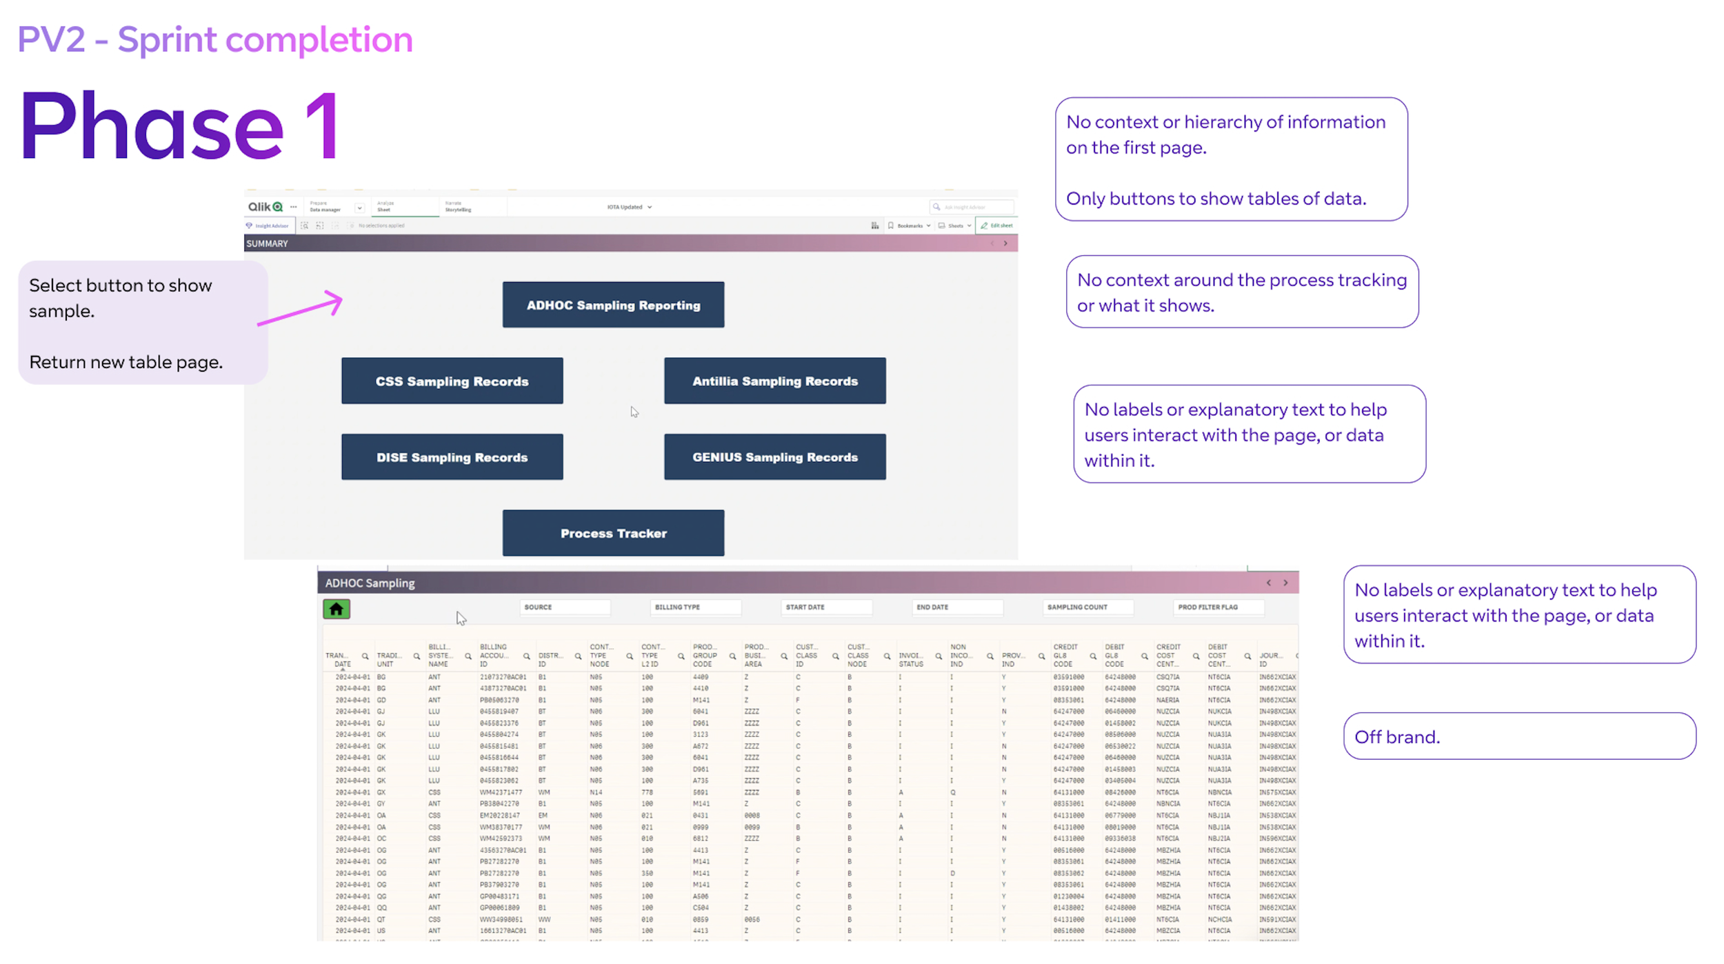Click the smart search selection icon
Image resolution: width=1724 pixels, height=964 pixels.
tap(304, 225)
